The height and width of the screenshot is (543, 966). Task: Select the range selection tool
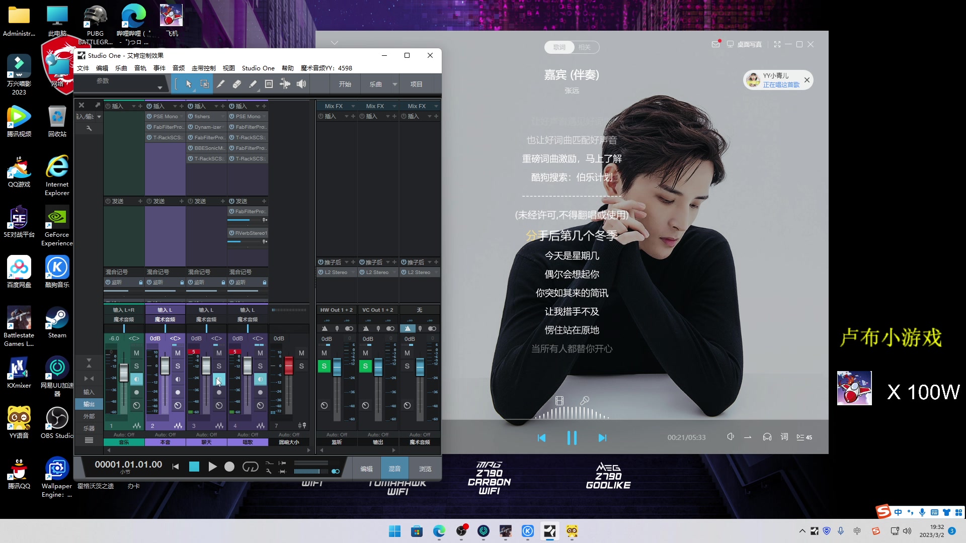tap(205, 84)
